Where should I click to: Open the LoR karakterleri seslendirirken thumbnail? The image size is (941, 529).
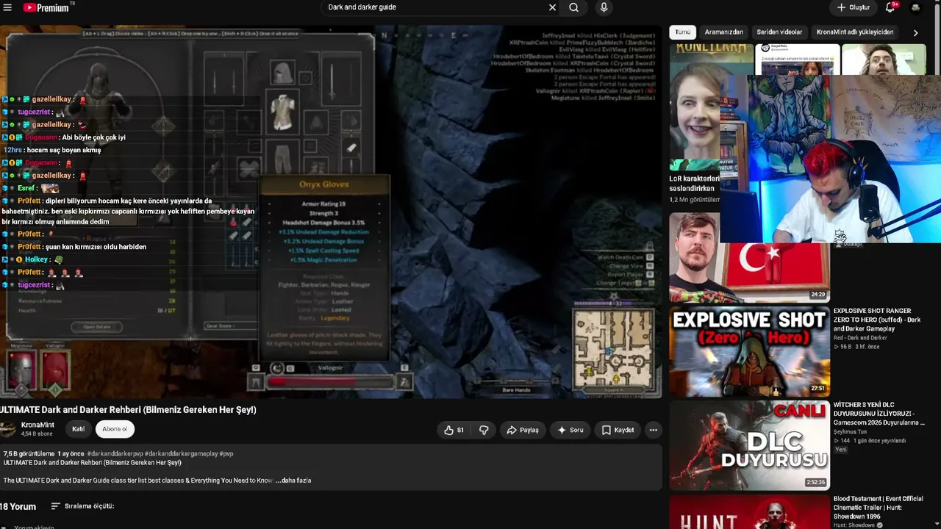(695, 107)
